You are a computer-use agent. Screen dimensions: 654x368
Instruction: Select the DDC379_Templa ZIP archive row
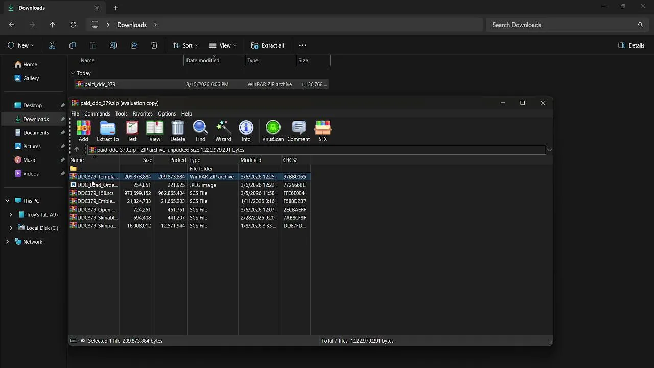click(190, 177)
